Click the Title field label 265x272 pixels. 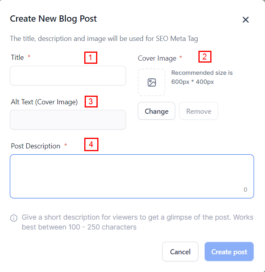17,57
